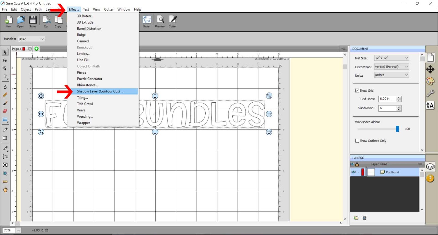This screenshot has width=438, height=235.
Task: Add a new layer folder
Action: (x=356, y=218)
